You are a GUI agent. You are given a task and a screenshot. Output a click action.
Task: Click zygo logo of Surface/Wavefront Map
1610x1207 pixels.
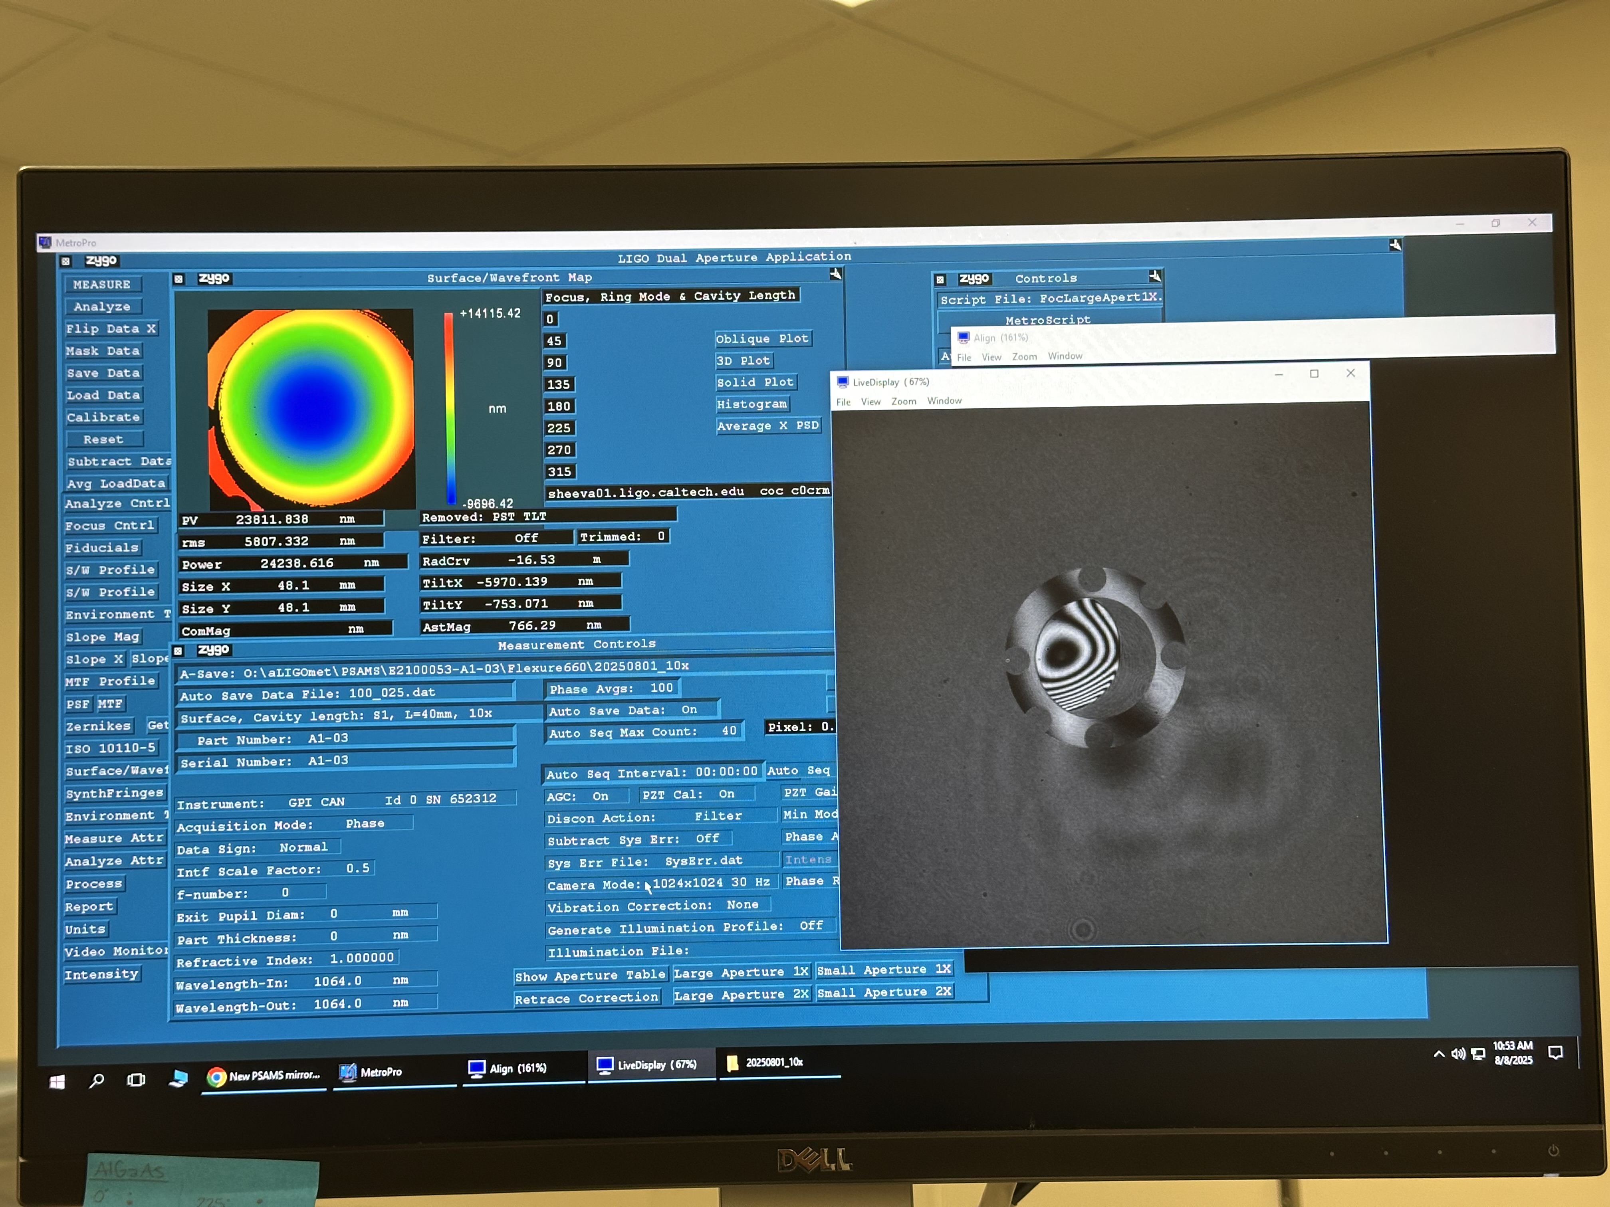[x=214, y=278]
